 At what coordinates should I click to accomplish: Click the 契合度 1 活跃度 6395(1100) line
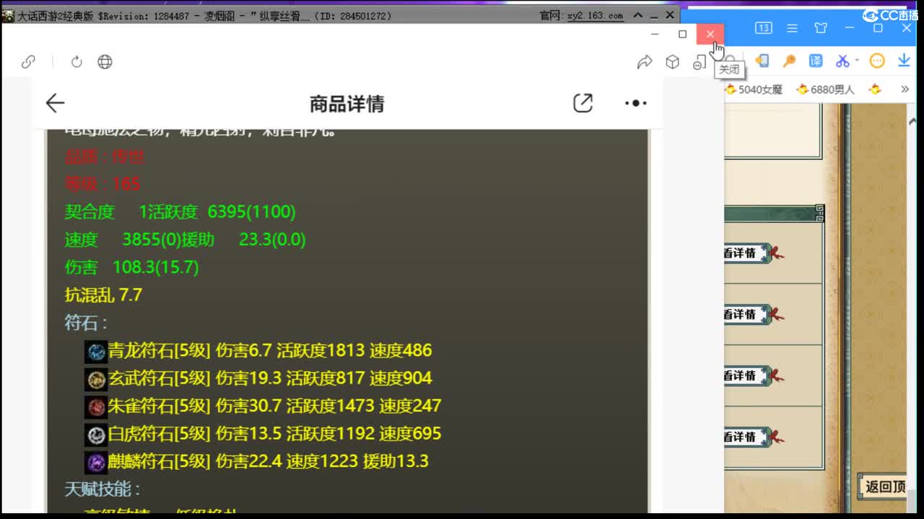(x=180, y=212)
